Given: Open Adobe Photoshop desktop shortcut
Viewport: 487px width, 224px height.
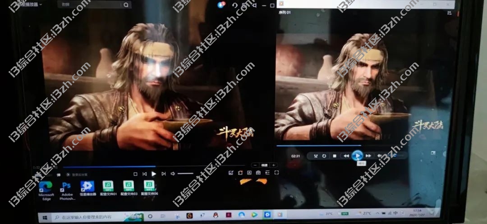Looking at the screenshot, I should (67, 191).
